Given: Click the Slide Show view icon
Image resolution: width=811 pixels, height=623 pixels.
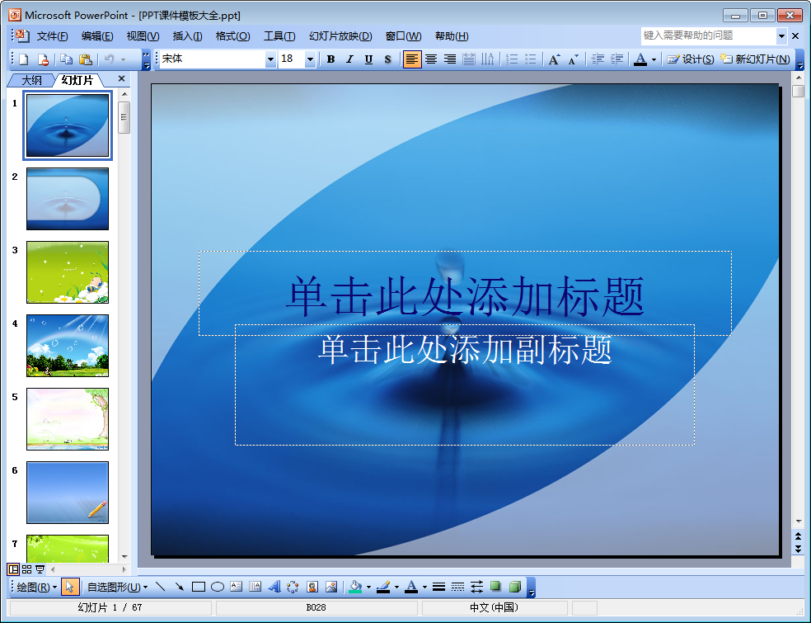Looking at the screenshot, I should coord(40,569).
